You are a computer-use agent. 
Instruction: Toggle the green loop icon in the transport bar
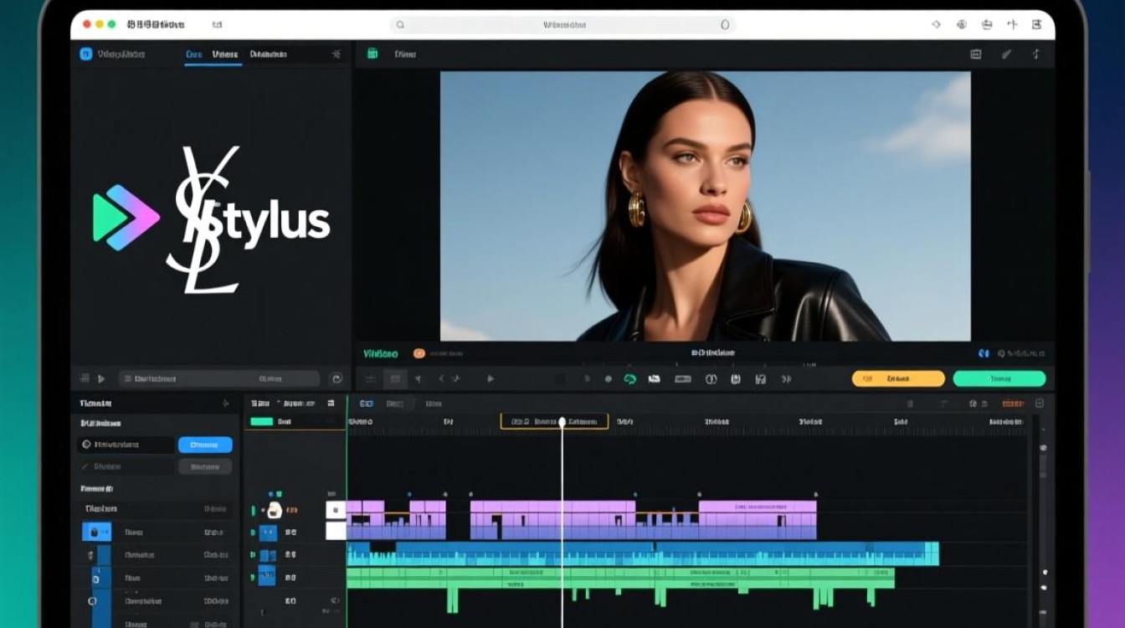pyautogui.click(x=630, y=379)
